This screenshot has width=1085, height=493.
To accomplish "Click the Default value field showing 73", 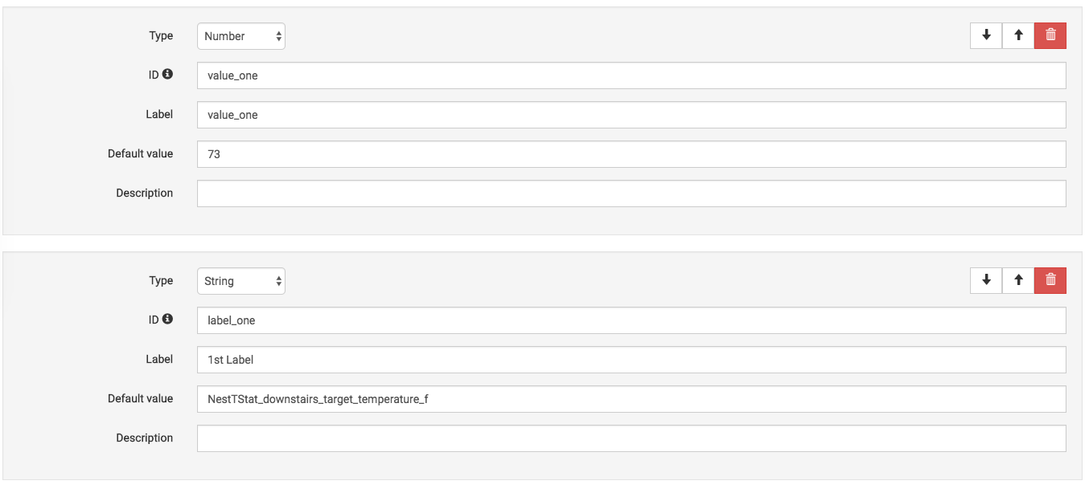I will click(x=631, y=154).
